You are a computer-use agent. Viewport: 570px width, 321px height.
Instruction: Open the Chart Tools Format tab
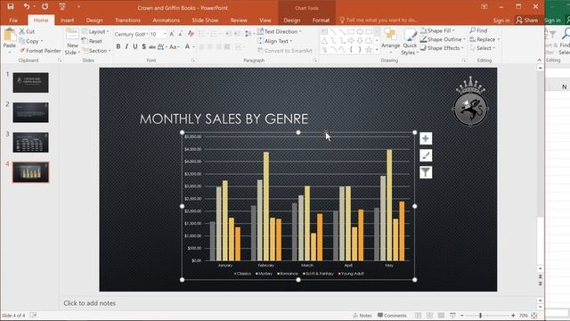click(321, 20)
